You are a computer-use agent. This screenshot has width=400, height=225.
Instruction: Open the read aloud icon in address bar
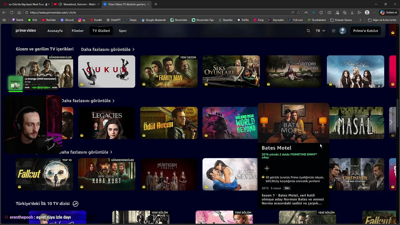click(x=292, y=12)
